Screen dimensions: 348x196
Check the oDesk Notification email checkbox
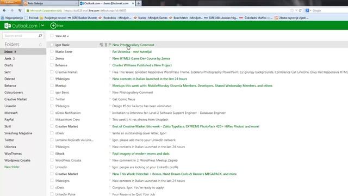tap(52, 113)
